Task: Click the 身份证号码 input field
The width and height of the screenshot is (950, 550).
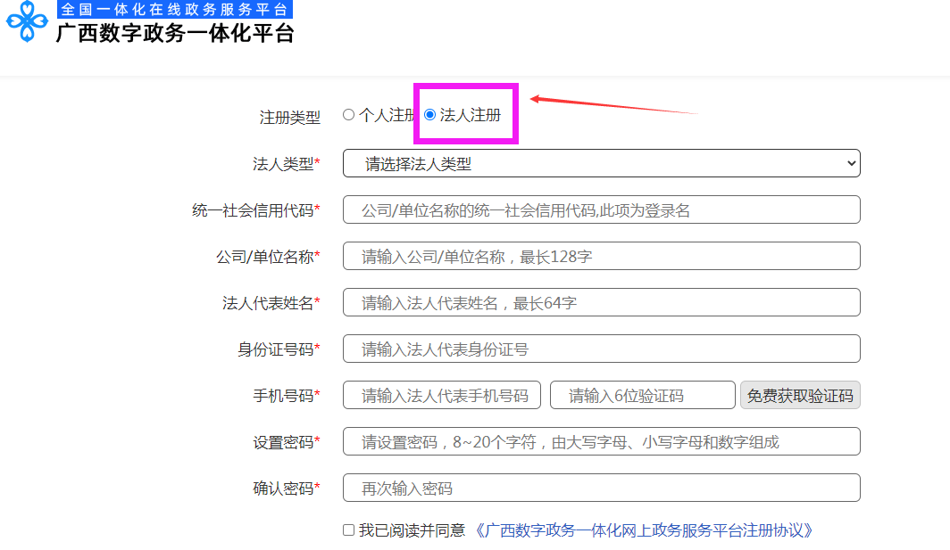Action: pos(602,349)
